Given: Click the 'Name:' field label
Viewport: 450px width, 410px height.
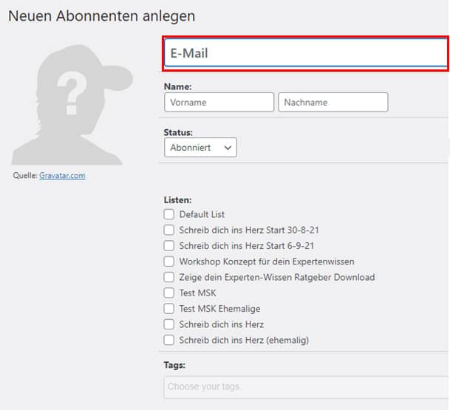Looking at the screenshot, I should click(x=177, y=87).
